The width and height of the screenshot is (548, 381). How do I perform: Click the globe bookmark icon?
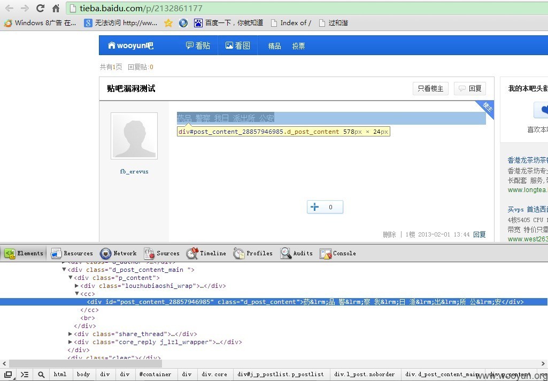(183, 23)
